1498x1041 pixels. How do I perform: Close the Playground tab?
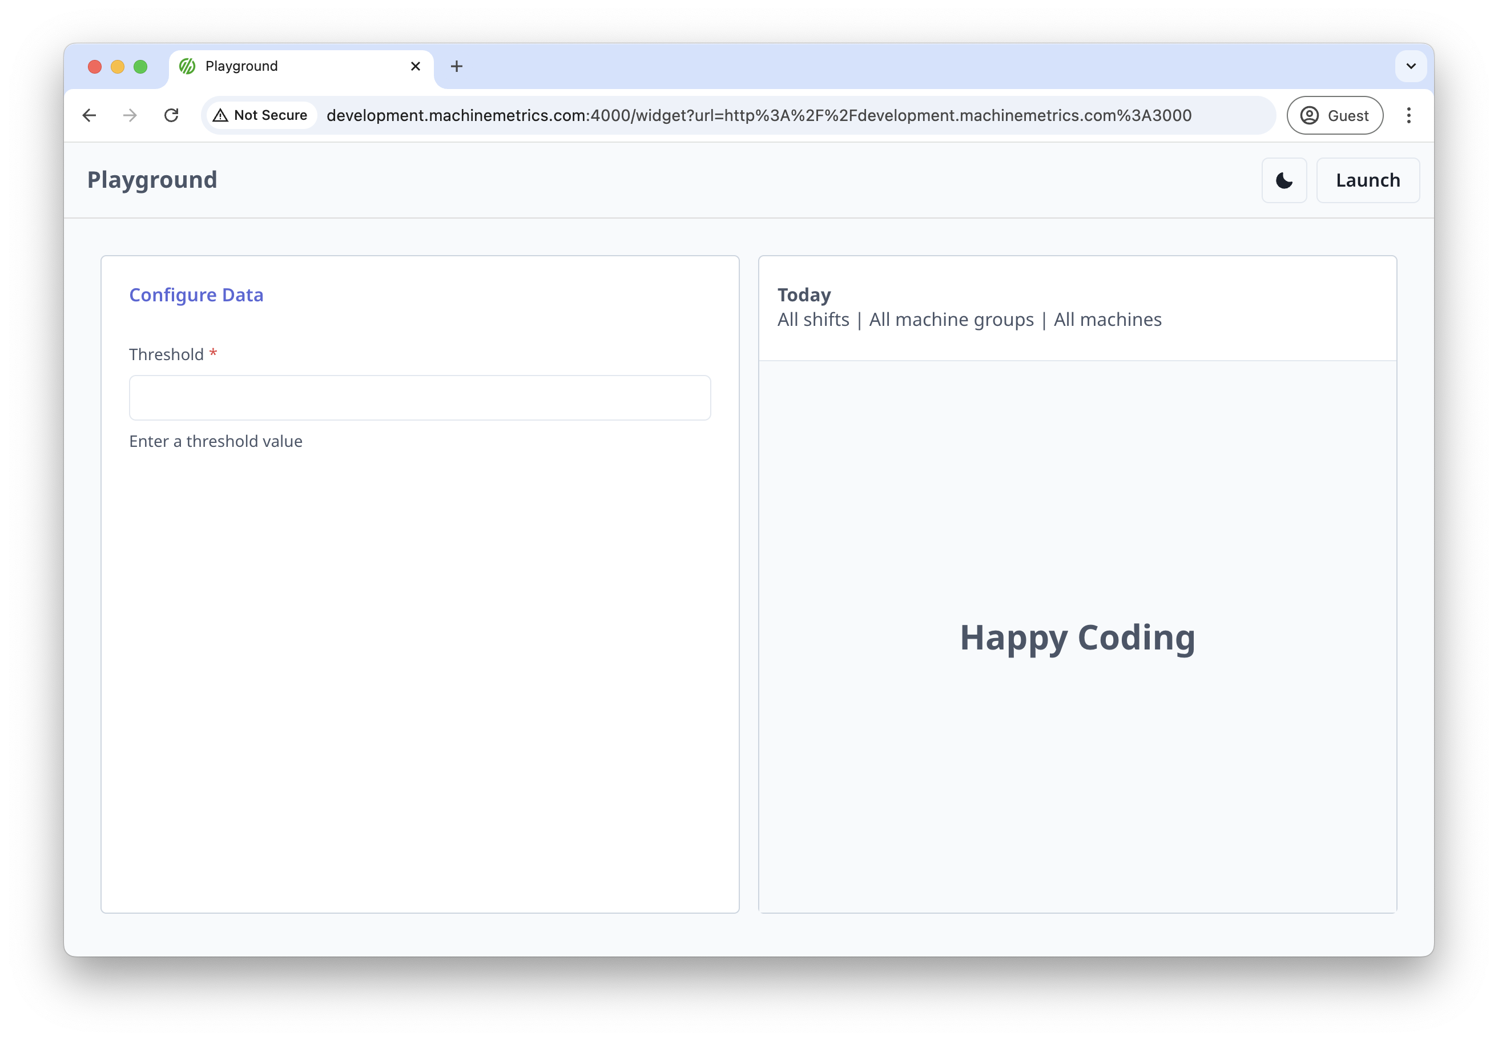pyautogui.click(x=415, y=67)
